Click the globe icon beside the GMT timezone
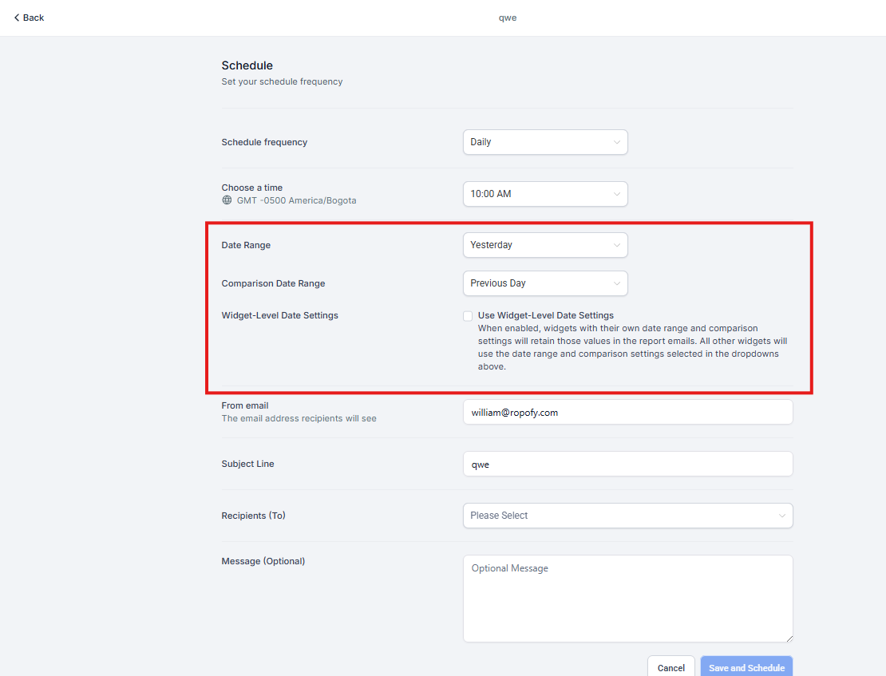This screenshot has height=676, width=886. (x=227, y=200)
